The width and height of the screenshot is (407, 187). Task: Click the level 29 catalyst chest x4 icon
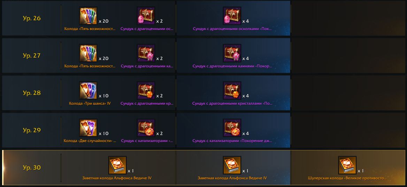click(x=232, y=128)
